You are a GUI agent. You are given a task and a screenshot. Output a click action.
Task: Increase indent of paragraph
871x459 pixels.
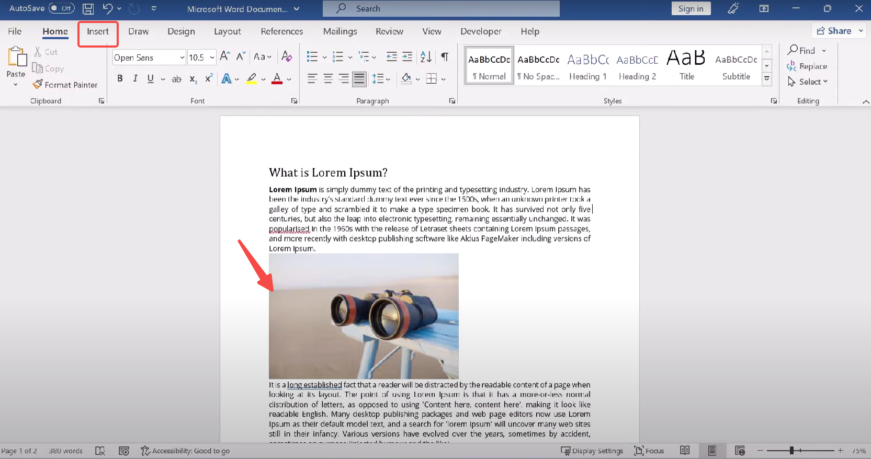[x=408, y=56]
